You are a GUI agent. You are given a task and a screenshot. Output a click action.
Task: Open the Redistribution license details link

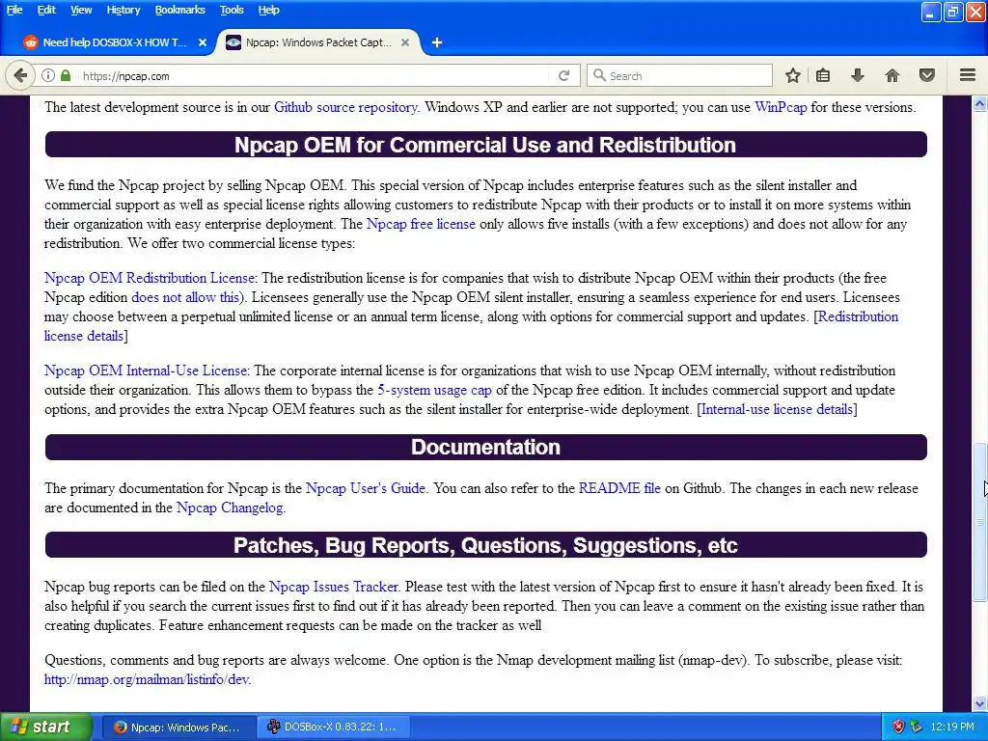pos(858,316)
